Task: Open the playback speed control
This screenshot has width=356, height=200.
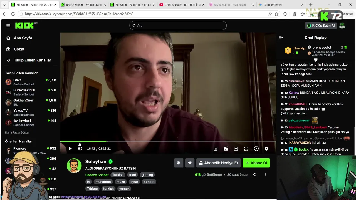Action: [256, 149]
